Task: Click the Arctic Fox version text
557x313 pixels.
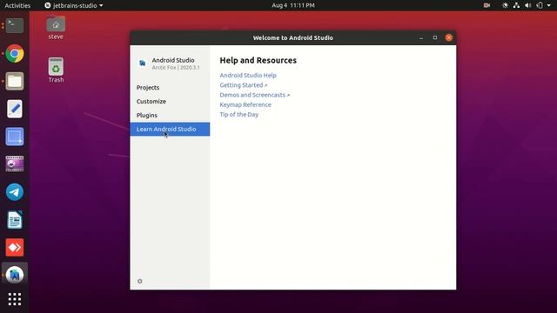Action: pos(176,68)
